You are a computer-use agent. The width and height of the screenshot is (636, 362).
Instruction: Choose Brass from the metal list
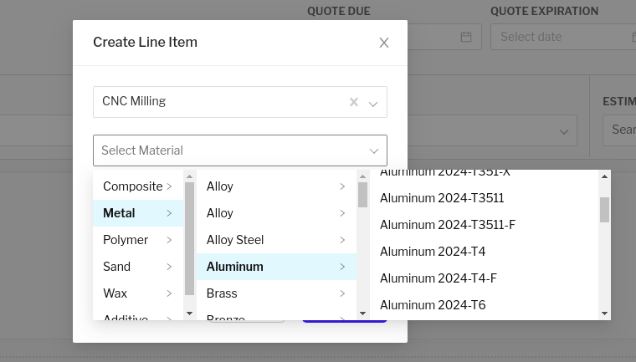(222, 293)
